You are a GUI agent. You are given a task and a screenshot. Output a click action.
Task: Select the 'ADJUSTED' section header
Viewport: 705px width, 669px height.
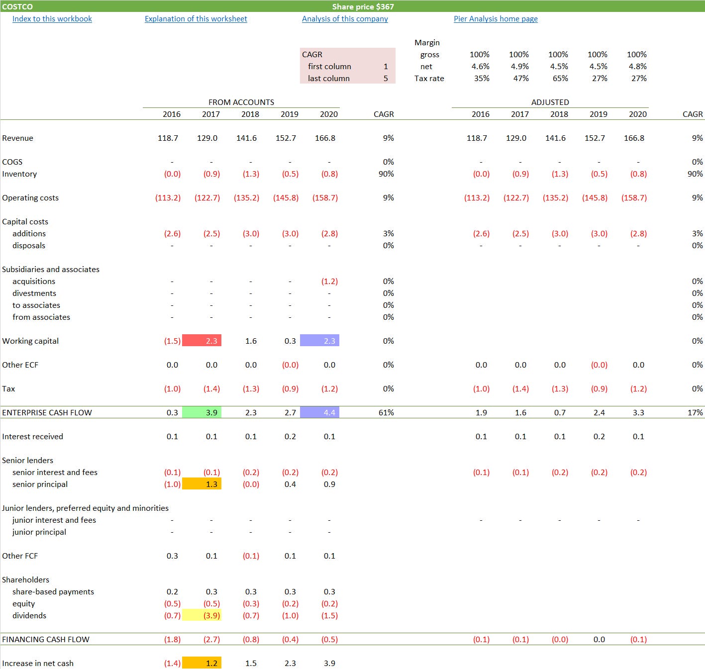(550, 102)
